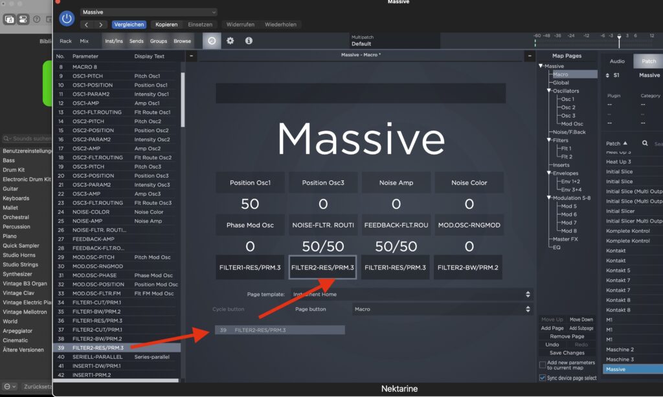Click the Kopieren button
This screenshot has width=663, height=397.
pyautogui.click(x=166, y=25)
